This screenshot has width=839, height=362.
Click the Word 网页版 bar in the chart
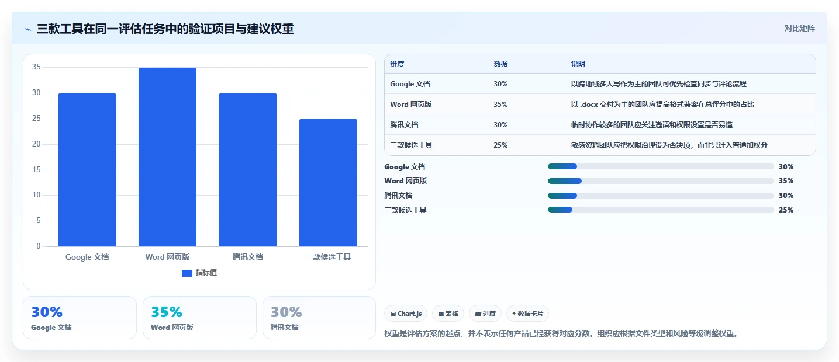[167, 157]
